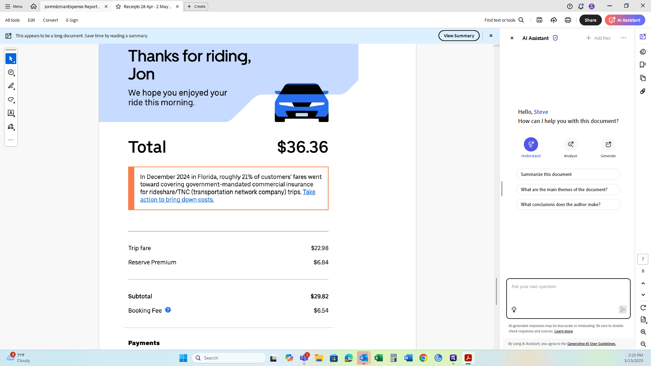Open page display settings icon

pyautogui.click(x=643, y=320)
